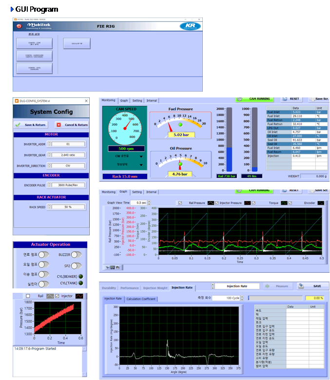Toggle the BUZZER switch
Image resolution: width=330 pixels, height=380 pixels.
[x=76, y=254]
